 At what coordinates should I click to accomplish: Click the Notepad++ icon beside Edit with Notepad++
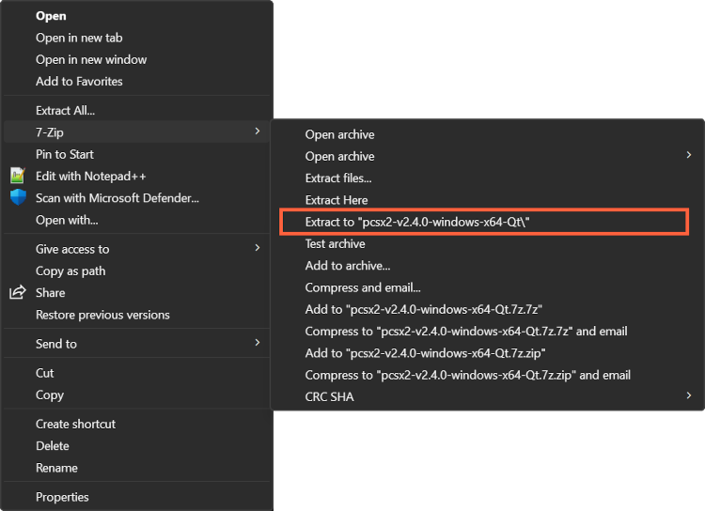(x=18, y=176)
